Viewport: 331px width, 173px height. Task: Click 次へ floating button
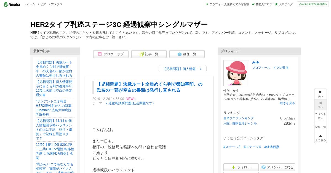tap(321, 94)
